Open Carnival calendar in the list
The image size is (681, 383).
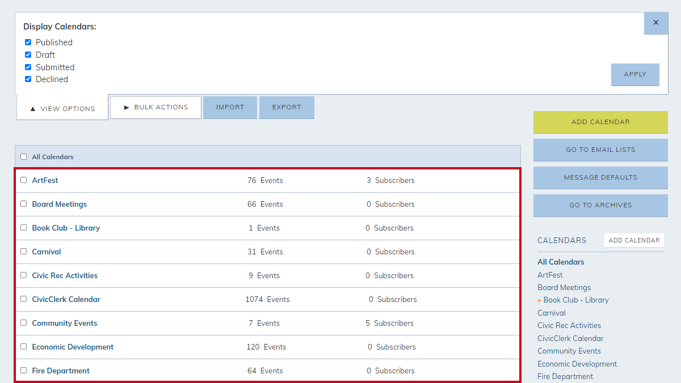tap(47, 252)
